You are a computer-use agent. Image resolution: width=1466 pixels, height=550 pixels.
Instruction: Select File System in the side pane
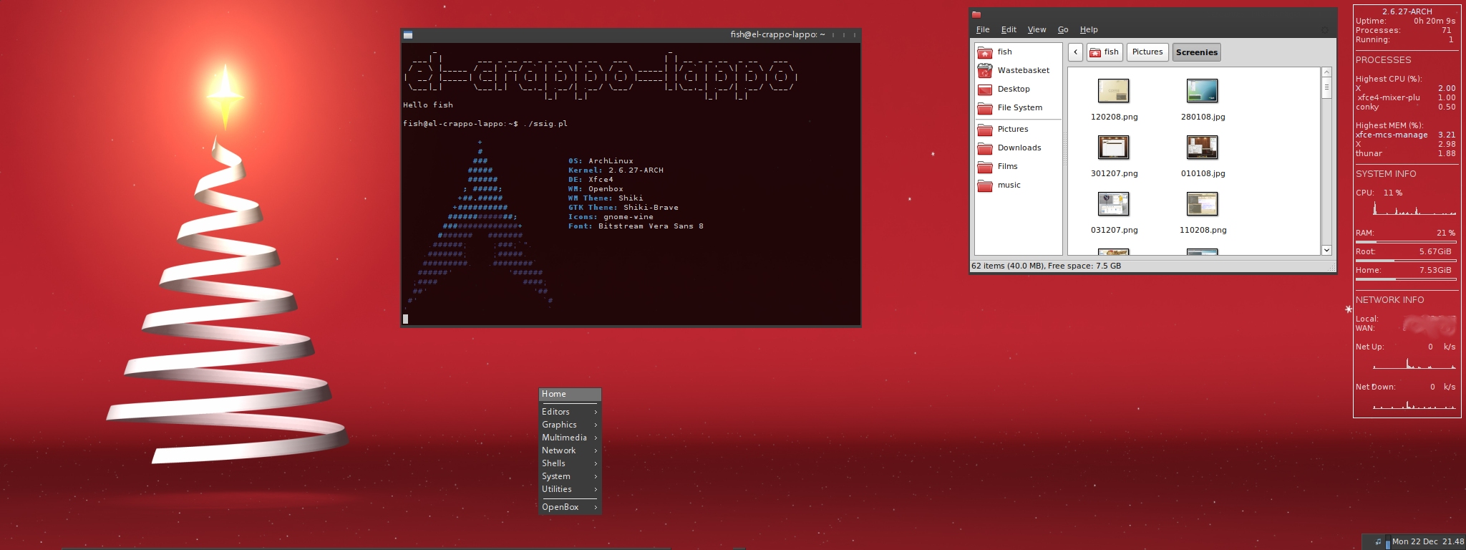tap(1019, 107)
